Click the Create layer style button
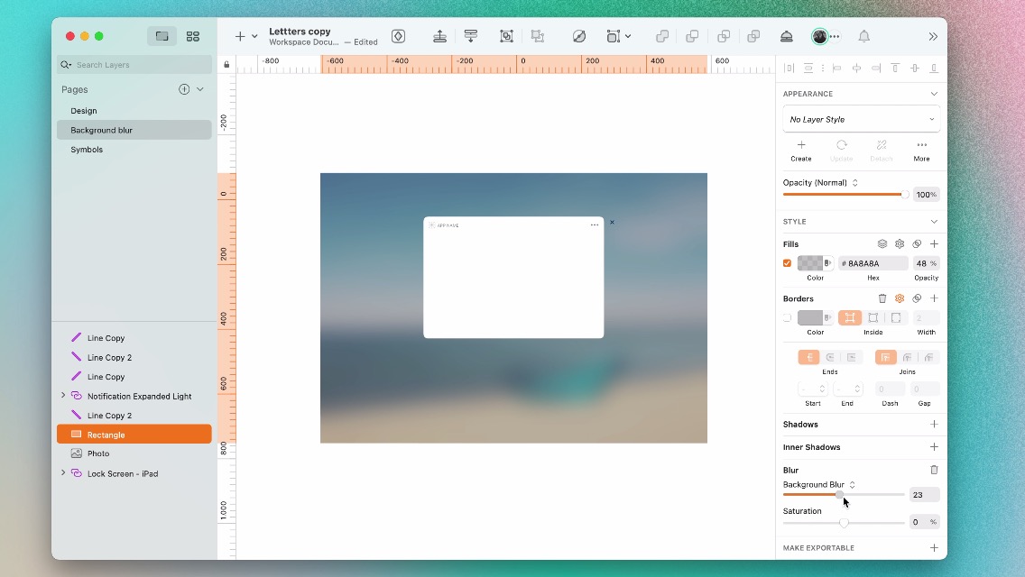The height and width of the screenshot is (577, 1025). pyautogui.click(x=801, y=150)
